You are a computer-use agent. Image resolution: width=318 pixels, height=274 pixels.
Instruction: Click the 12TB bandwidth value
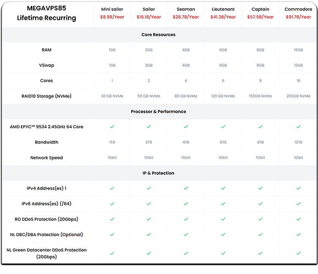(298, 142)
